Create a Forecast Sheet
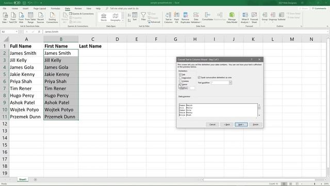 254,18
